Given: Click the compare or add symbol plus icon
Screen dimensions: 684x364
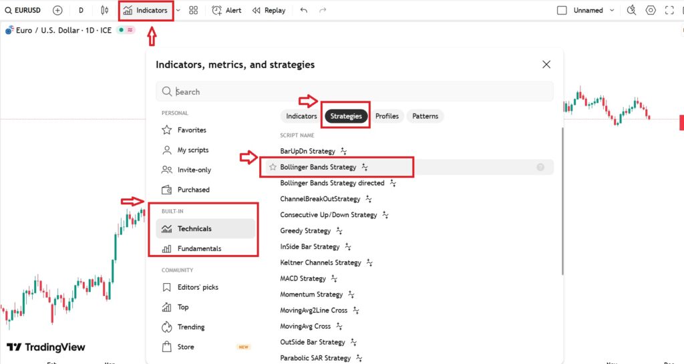Looking at the screenshot, I should 57,10.
